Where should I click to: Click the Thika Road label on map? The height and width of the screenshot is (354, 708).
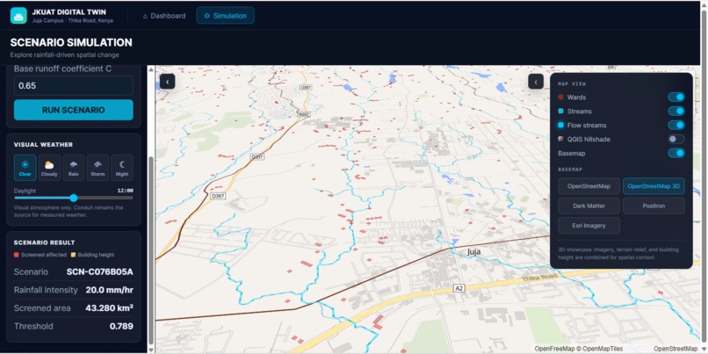click(x=538, y=278)
